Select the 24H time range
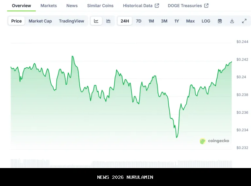251x186 pixels. pos(125,21)
